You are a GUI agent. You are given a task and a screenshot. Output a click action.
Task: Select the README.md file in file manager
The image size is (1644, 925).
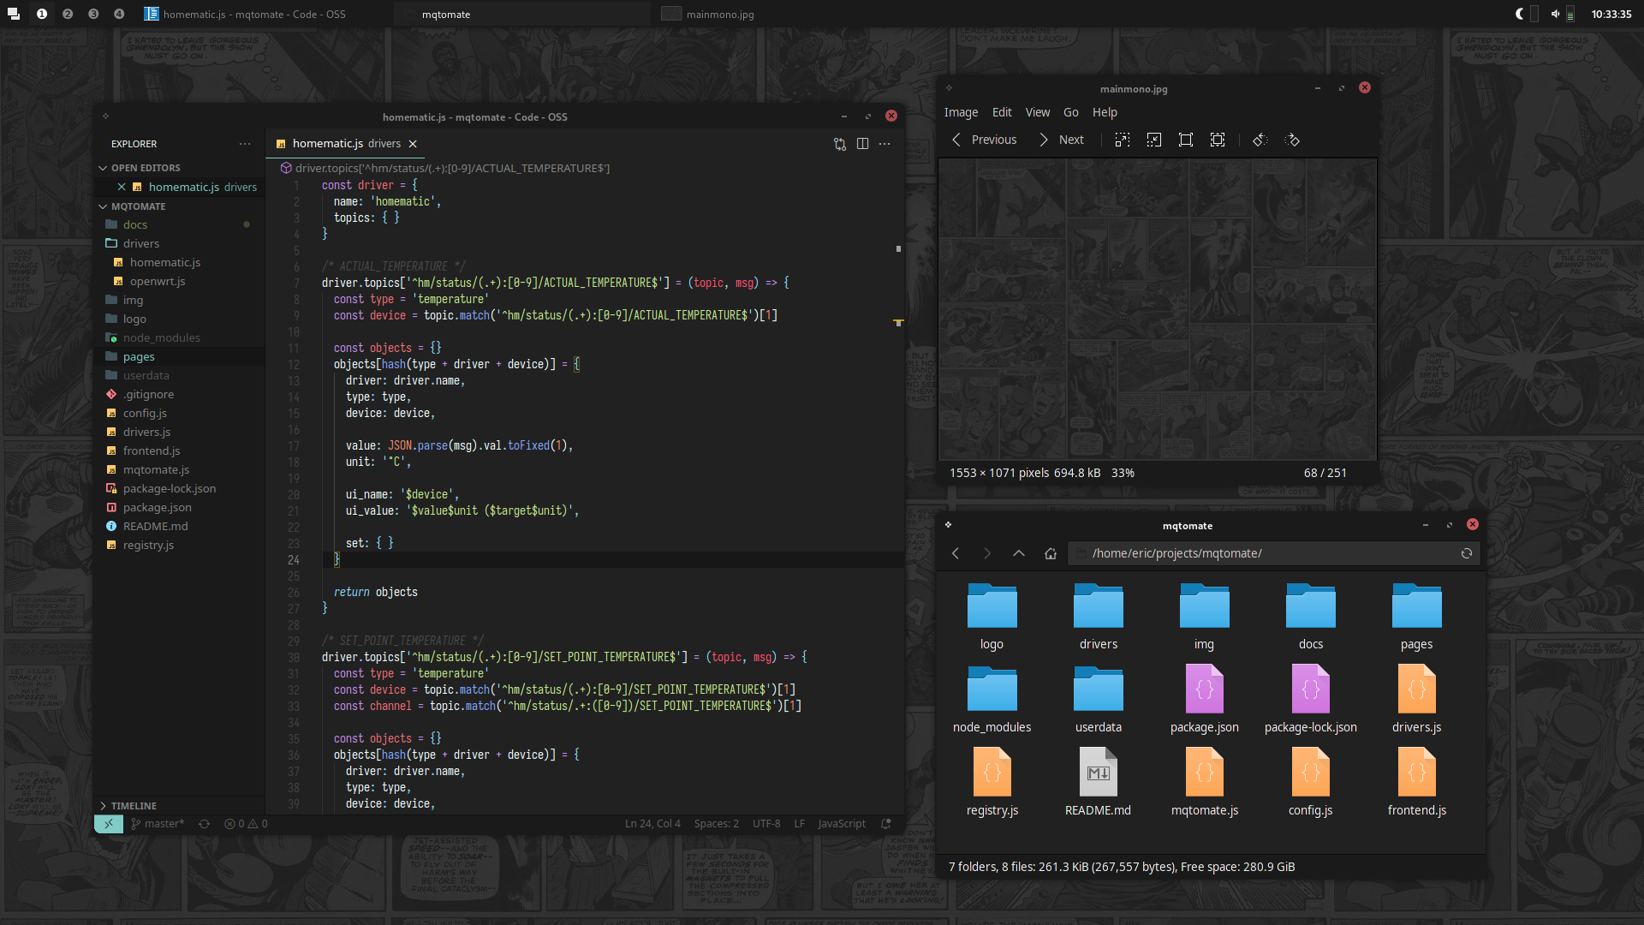(1098, 782)
